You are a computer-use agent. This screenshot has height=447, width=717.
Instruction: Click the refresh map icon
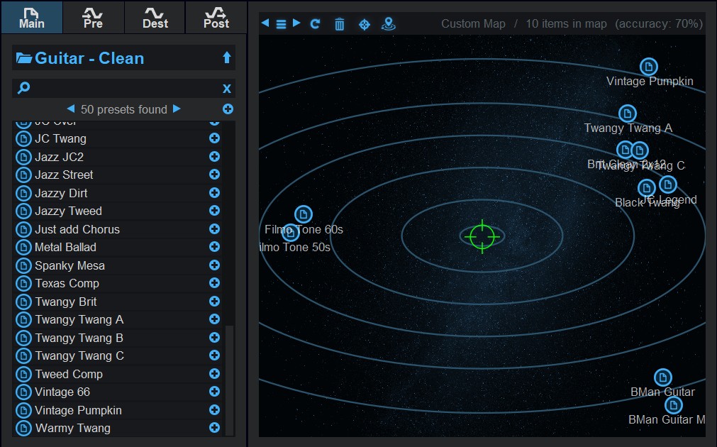tap(316, 23)
